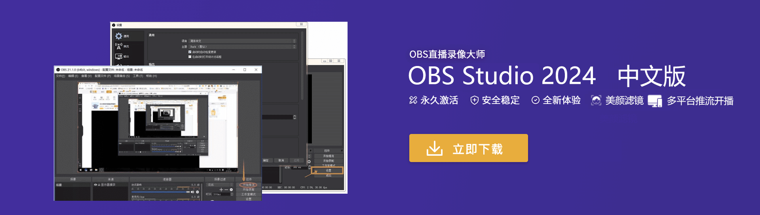This screenshot has width=760, height=215.
Task: Click 工作室模式 in the front OBS window
Action: click(248, 194)
